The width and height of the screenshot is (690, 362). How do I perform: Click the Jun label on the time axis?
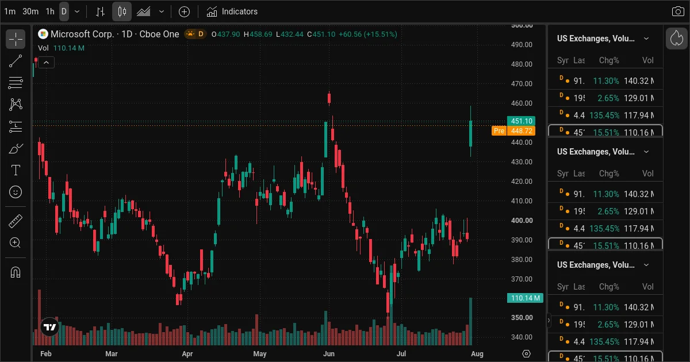[329, 353]
